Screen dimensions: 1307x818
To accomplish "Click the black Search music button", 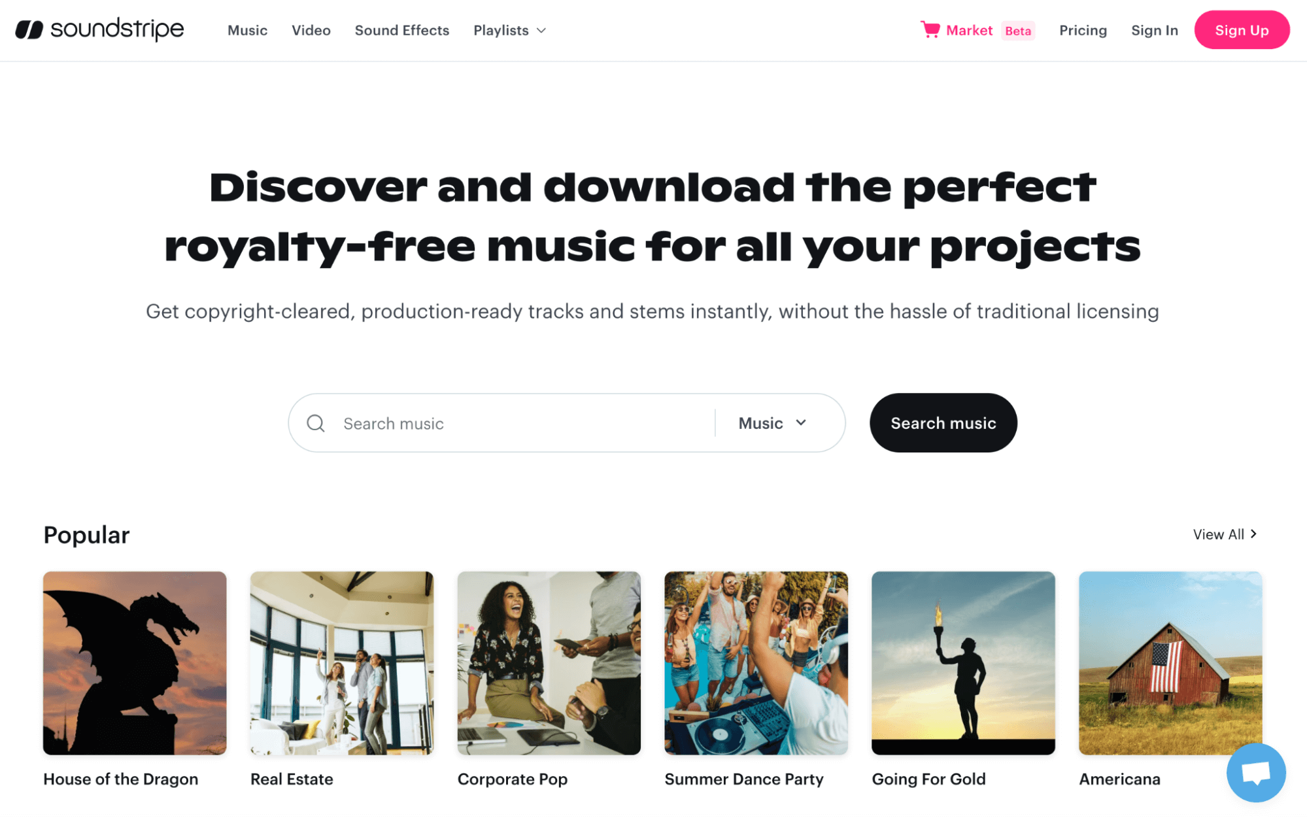I will (943, 423).
